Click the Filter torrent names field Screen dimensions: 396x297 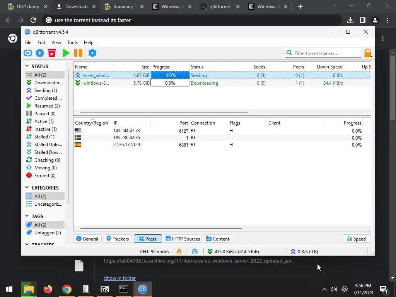point(323,53)
